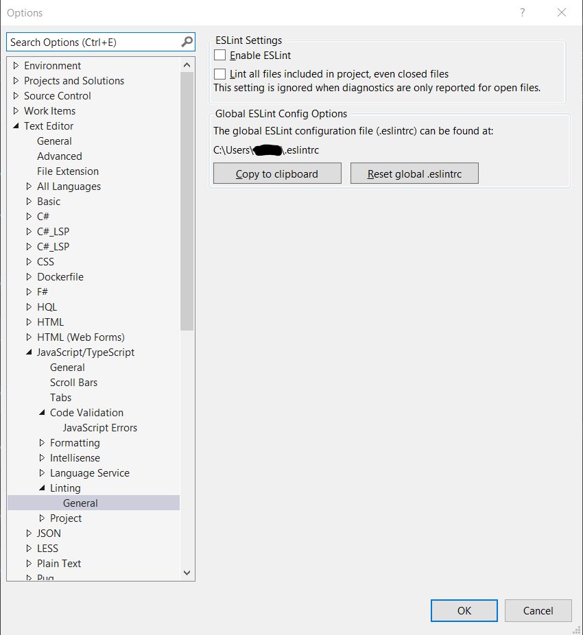Click the scrollbar up arrow icon
The height and width of the screenshot is (635, 583).
187,64
